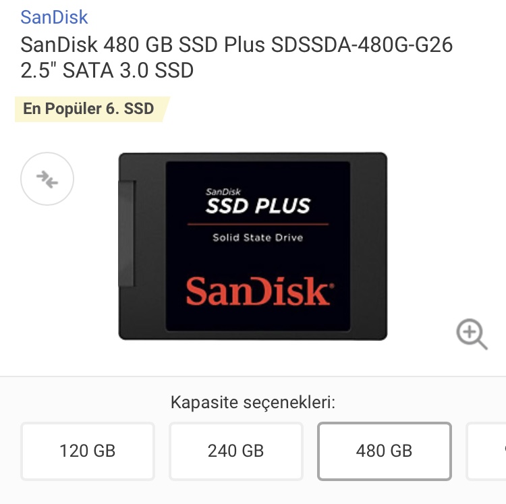
Task: Click the red SanDisk logo on the drive
Action: tap(258, 291)
